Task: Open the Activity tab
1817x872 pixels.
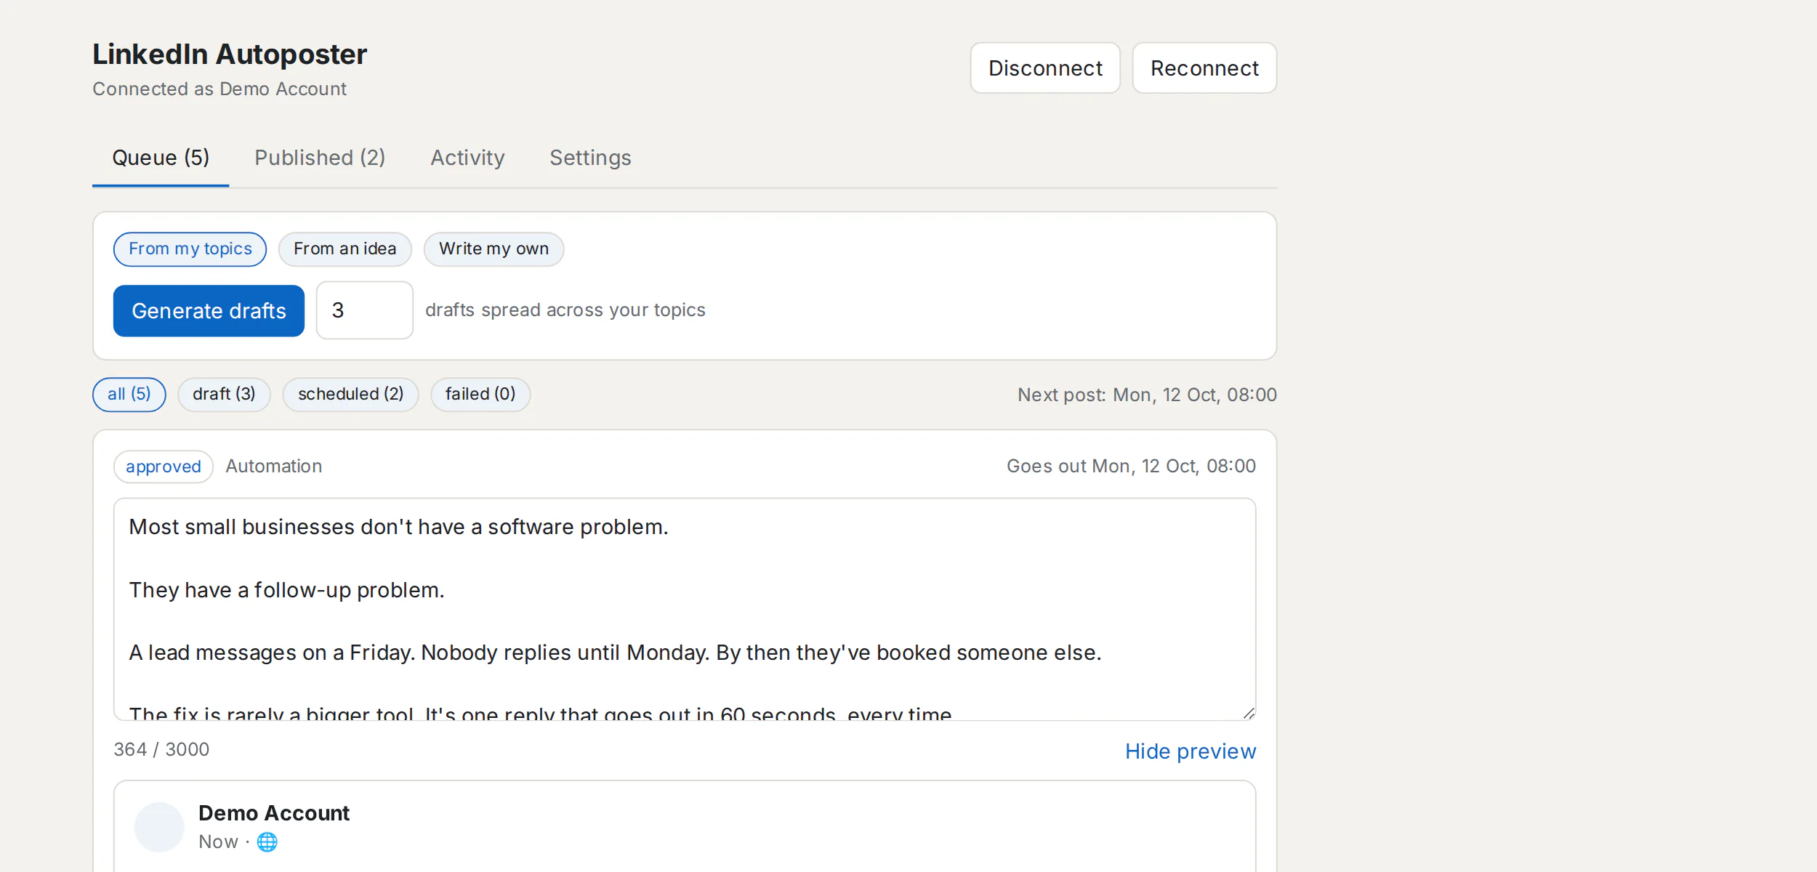Action: [x=467, y=158]
